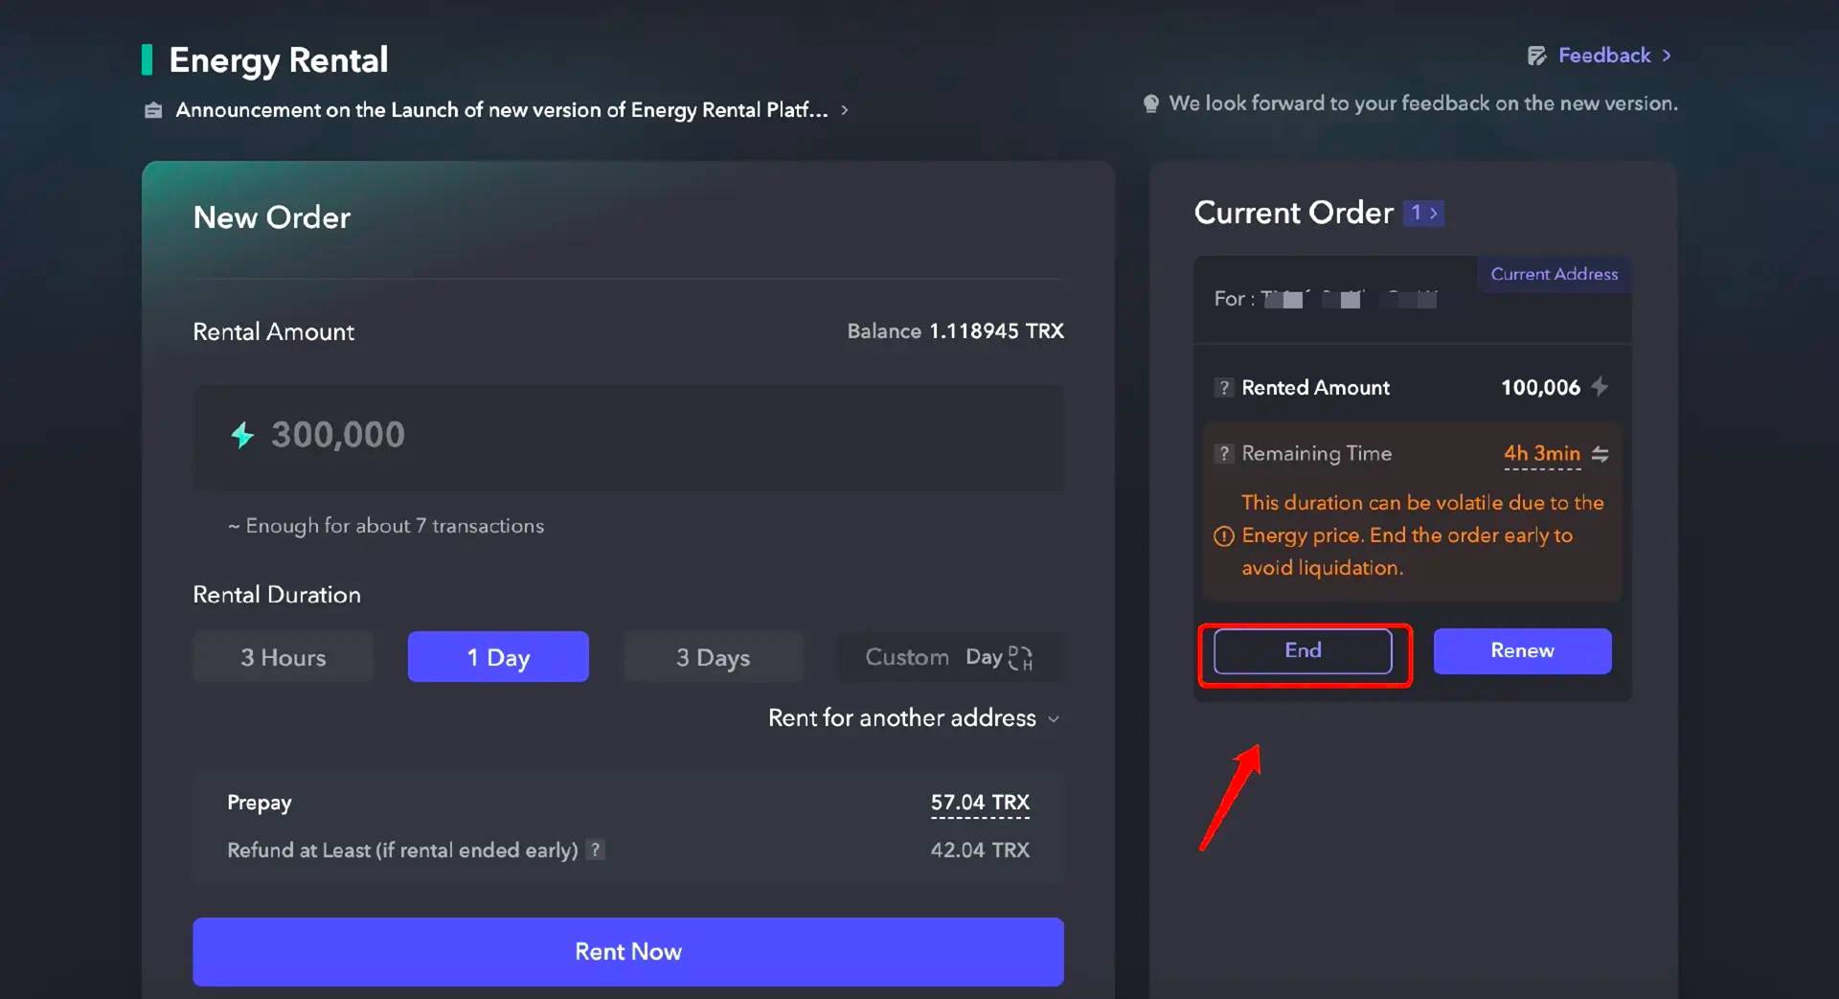The image size is (1839, 999).
Task: Expand Rent for another address section
Action: click(913, 717)
